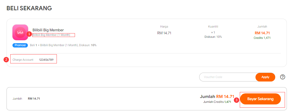Focus the Voucher Code input field
The image size is (305, 112).
[x=227, y=77]
